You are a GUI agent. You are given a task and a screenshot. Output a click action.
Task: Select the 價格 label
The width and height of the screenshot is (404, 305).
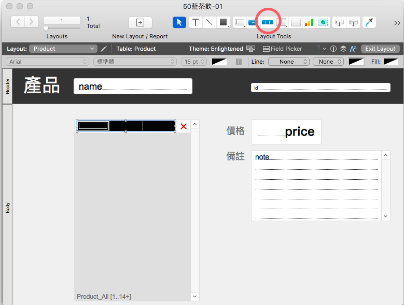click(235, 130)
